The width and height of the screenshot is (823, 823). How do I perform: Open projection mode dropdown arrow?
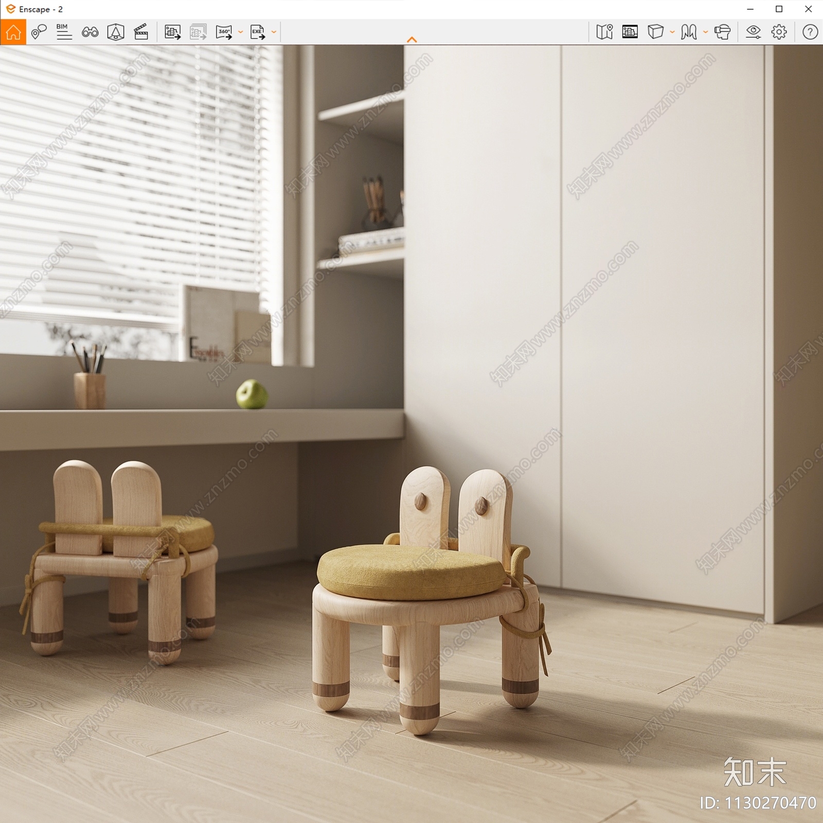(x=672, y=32)
